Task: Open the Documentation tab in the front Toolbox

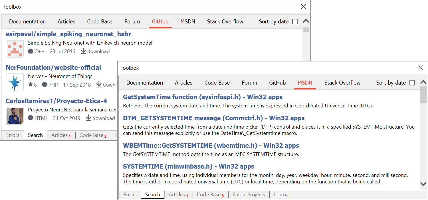Action: [145, 83]
